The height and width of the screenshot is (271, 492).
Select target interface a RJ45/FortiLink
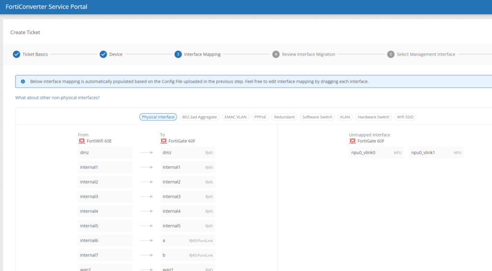click(x=188, y=241)
